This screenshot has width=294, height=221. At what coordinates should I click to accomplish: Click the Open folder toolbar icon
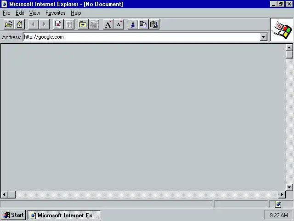coord(9,24)
